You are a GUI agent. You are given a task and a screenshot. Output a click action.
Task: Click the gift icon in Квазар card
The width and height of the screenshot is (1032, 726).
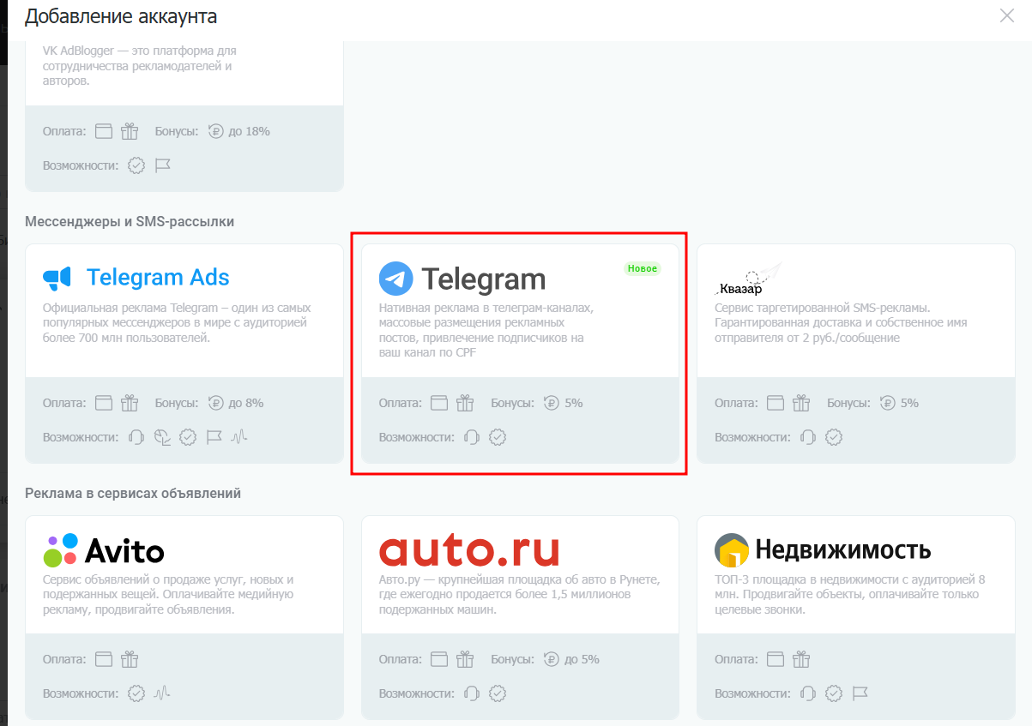(x=801, y=403)
